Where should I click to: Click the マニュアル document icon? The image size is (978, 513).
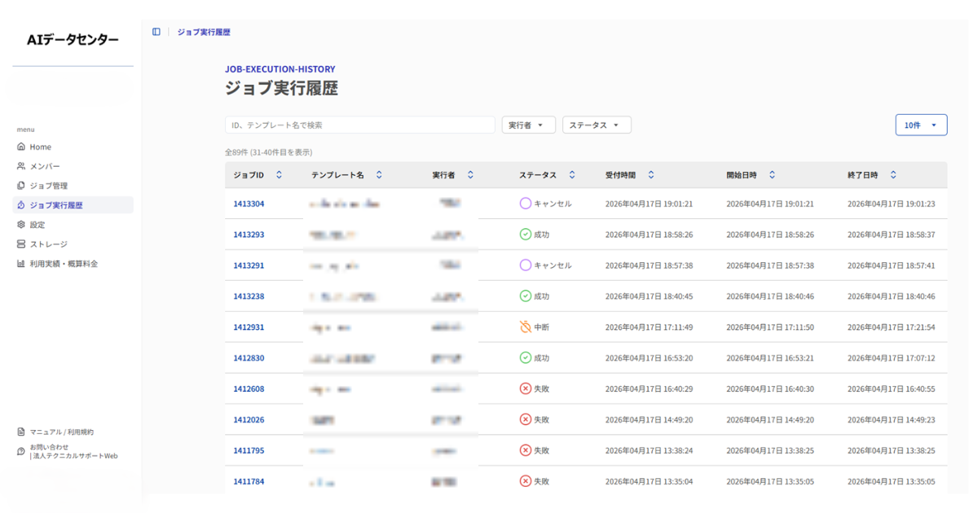[x=21, y=432]
